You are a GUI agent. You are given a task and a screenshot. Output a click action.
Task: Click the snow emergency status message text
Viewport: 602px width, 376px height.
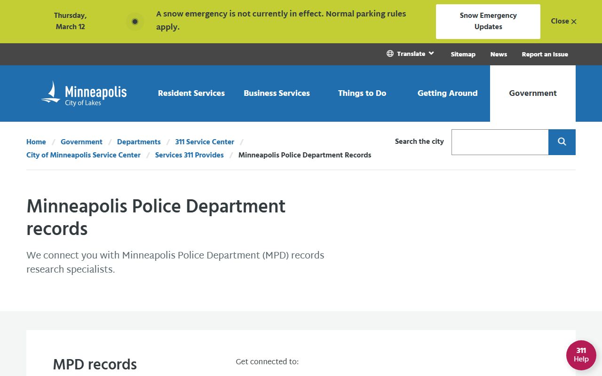coord(281,21)
